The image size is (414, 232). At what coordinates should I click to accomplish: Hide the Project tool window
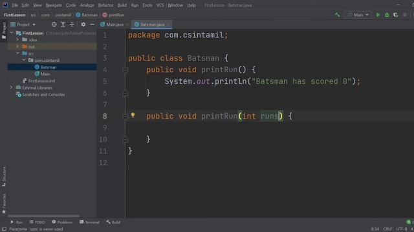click(x=92, y=24)
